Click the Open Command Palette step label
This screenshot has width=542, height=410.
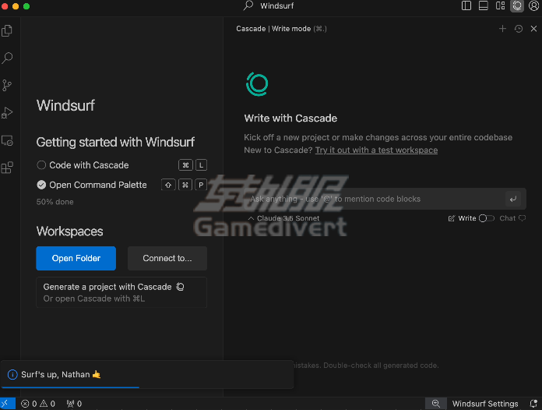click(x=98, y=185)
